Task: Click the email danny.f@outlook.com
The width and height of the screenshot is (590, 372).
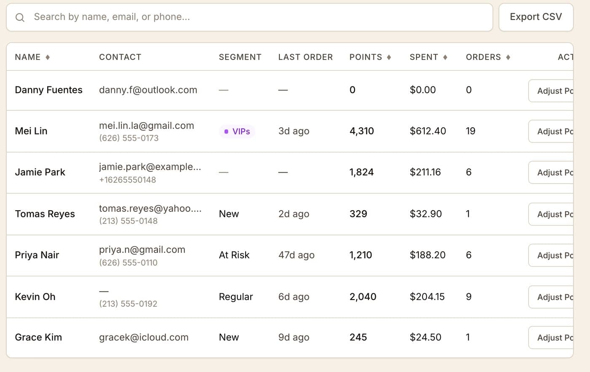Action: point(148,90)
